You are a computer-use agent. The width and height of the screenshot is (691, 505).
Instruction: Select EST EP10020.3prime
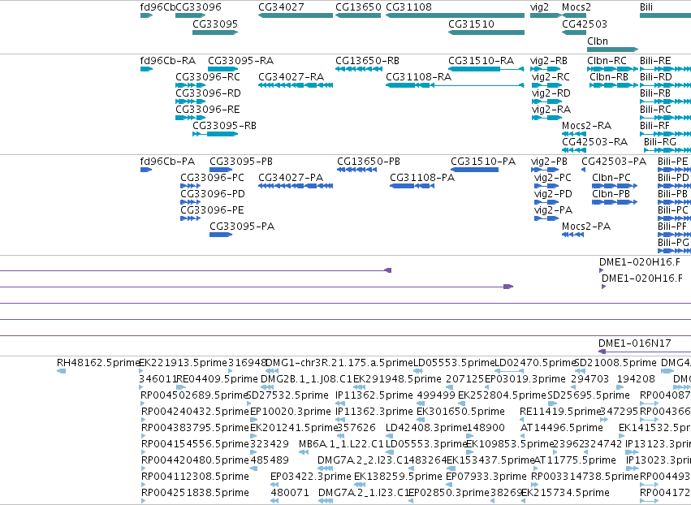pyautogui.click(x=253, y=420)
